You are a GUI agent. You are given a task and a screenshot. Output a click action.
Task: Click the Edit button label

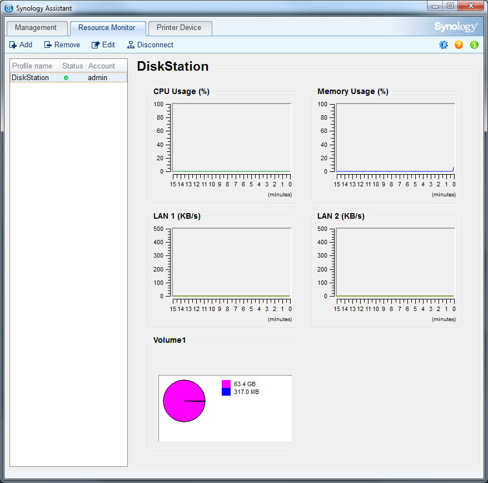point(108,45)
